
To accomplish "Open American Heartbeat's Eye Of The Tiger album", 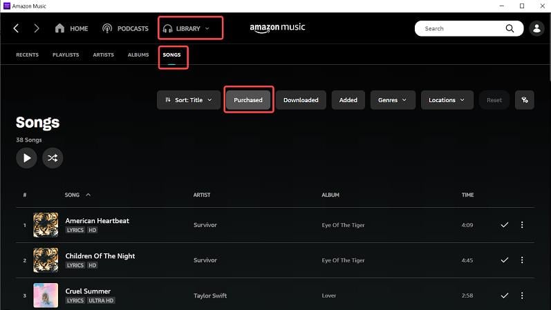I will 344,225.
